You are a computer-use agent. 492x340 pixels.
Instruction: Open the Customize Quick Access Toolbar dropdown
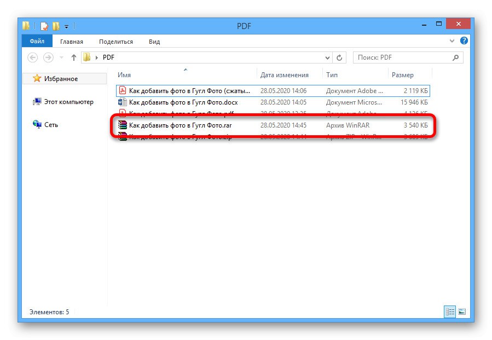pos(66,27)
